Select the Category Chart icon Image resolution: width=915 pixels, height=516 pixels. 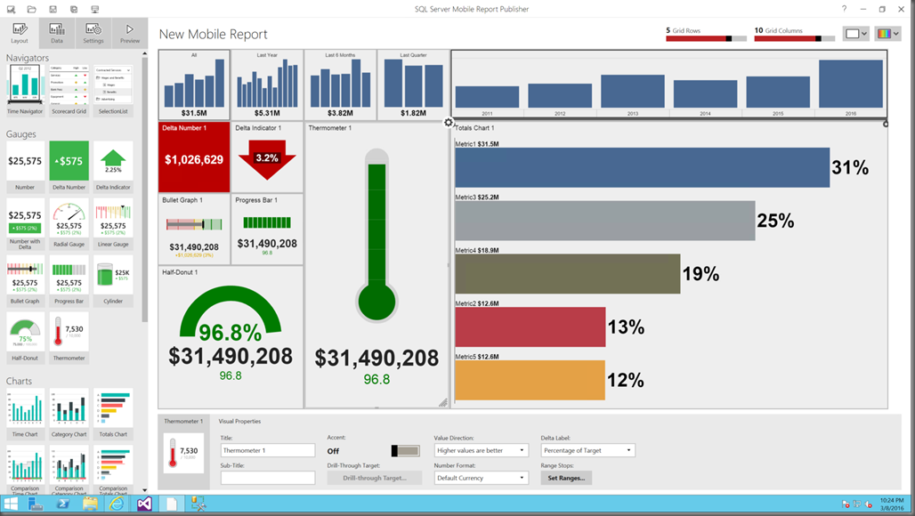(x=69, y=414)
